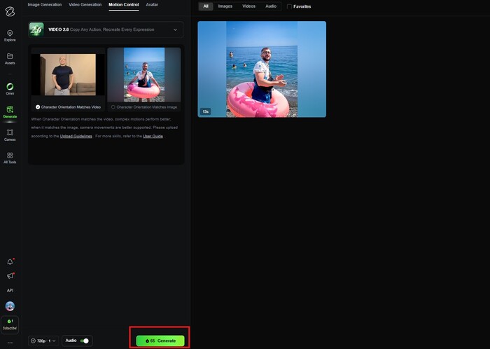Switch to the Image Generation tab
Screen dimensions: 490x349
click(45, 5)
